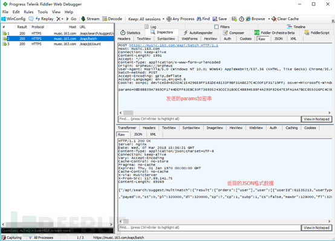Click session 3 icon in list
The image size is (335, 241).
click(4, 44)
